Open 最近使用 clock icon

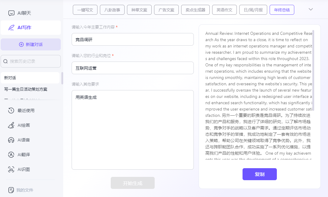coord(11,111)
